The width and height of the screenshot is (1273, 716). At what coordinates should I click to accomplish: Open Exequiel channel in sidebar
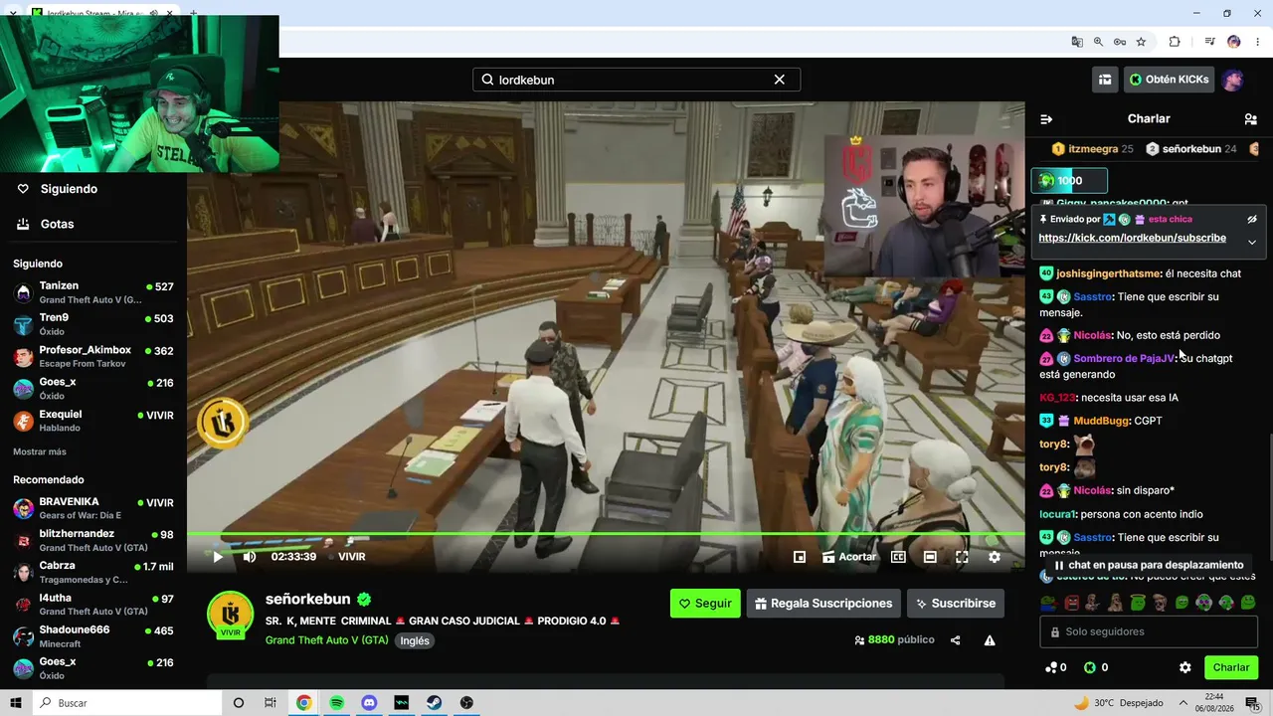point(93,420)
